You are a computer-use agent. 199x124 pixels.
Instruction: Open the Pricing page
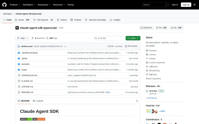pos(71,5)
